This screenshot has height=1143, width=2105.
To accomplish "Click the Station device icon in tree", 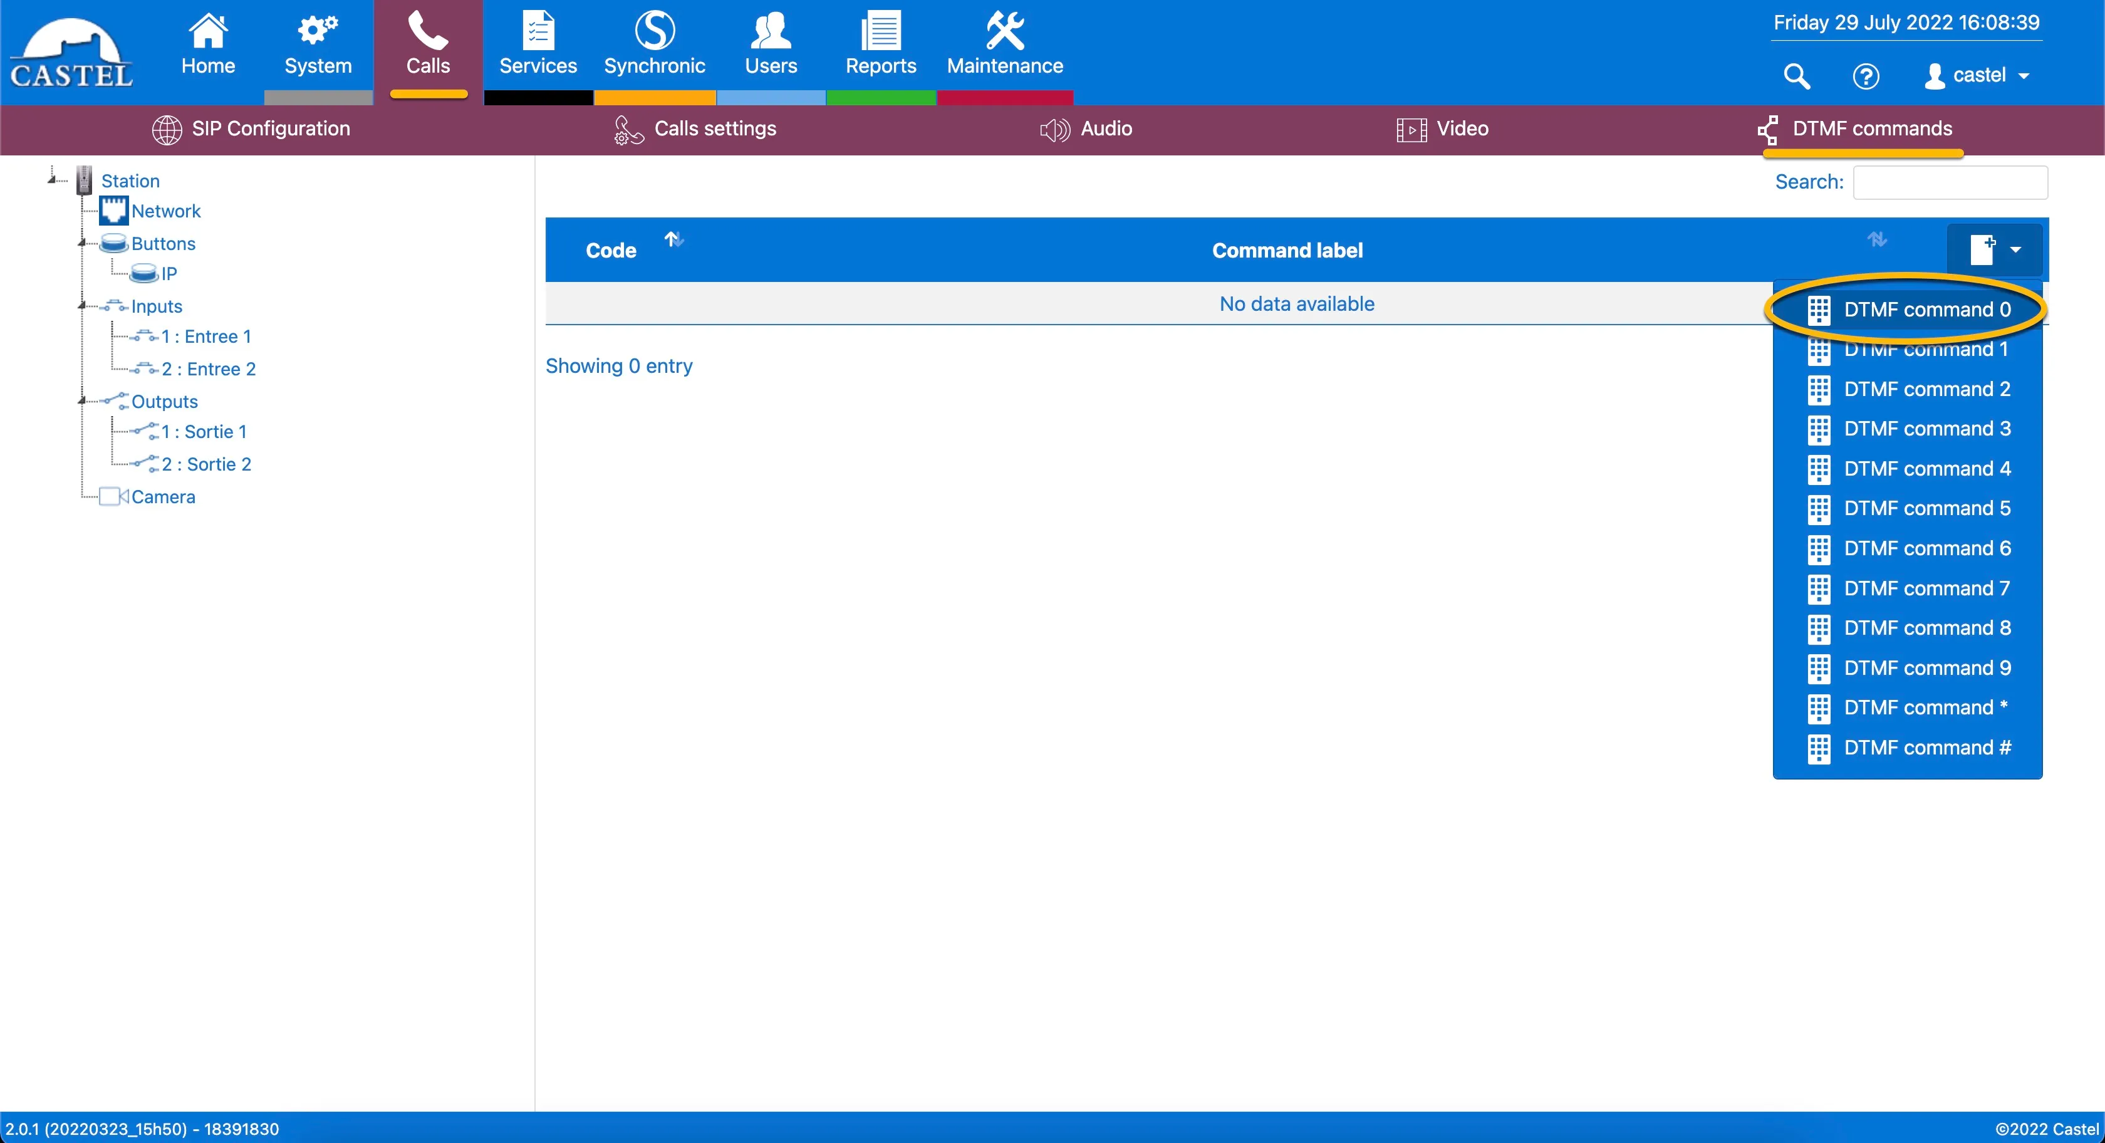I will 84,180.
